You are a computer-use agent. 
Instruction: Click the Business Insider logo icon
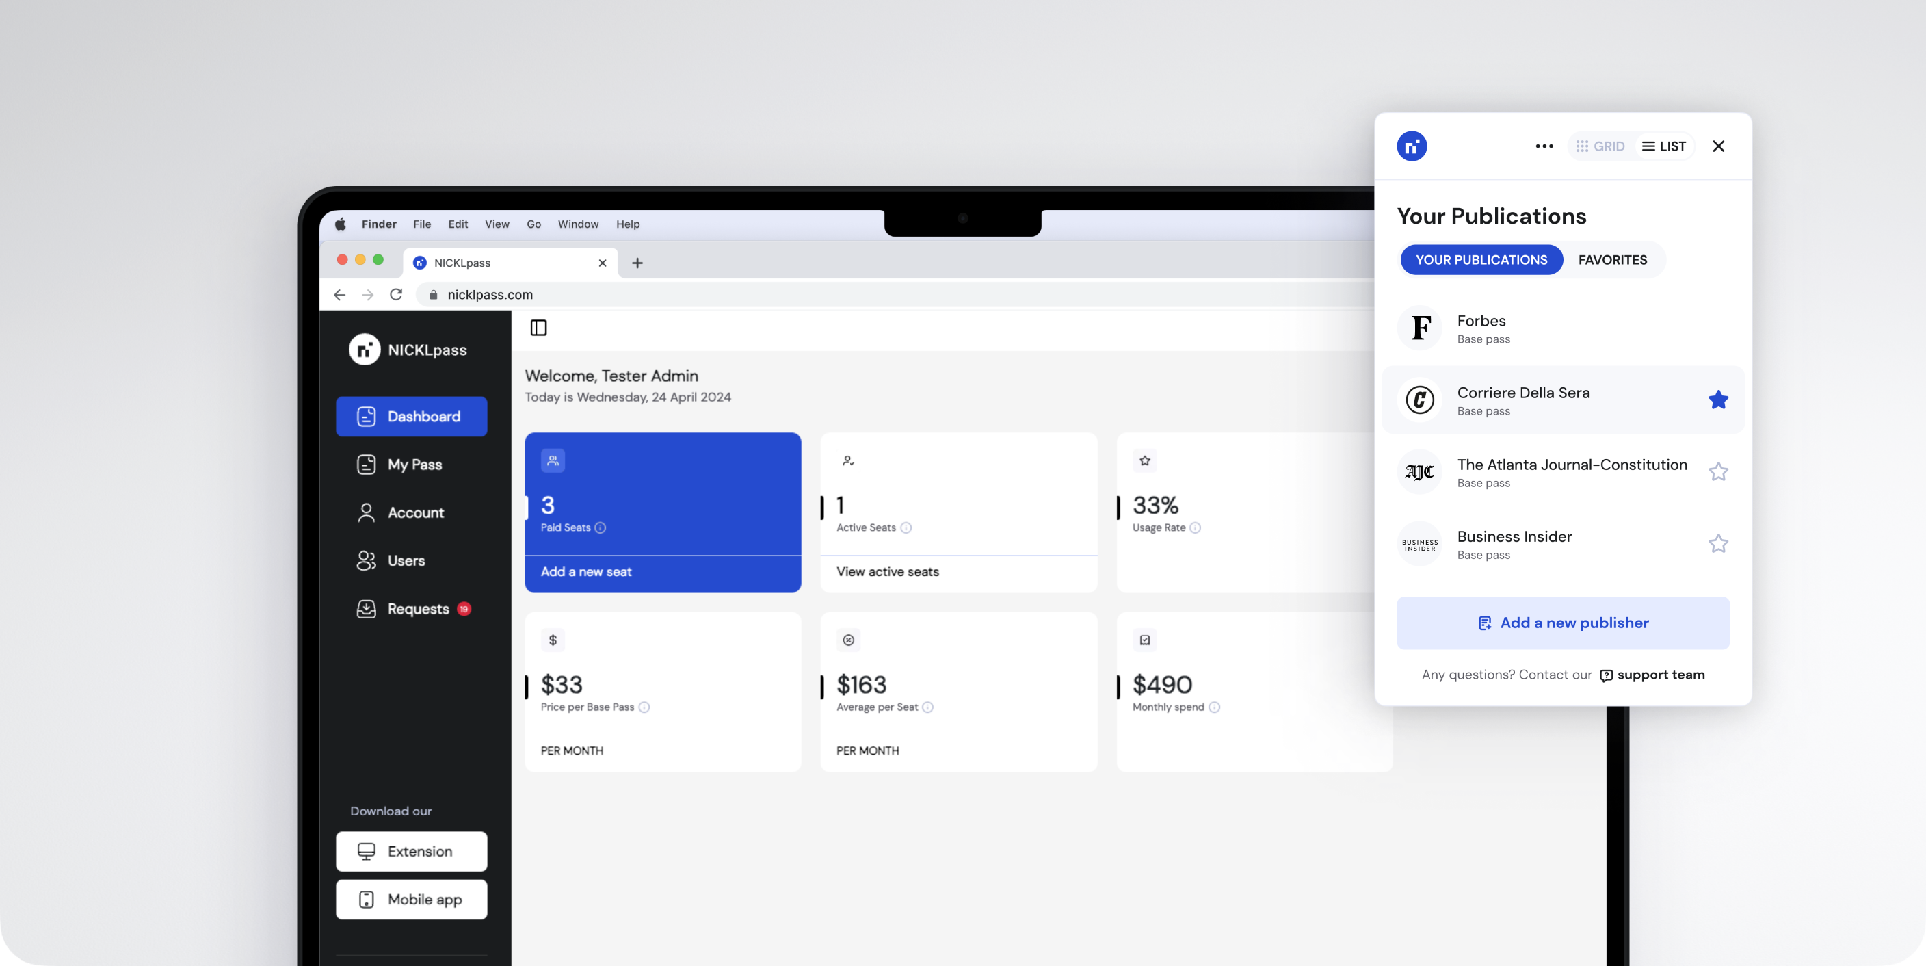coord(1420,544)
